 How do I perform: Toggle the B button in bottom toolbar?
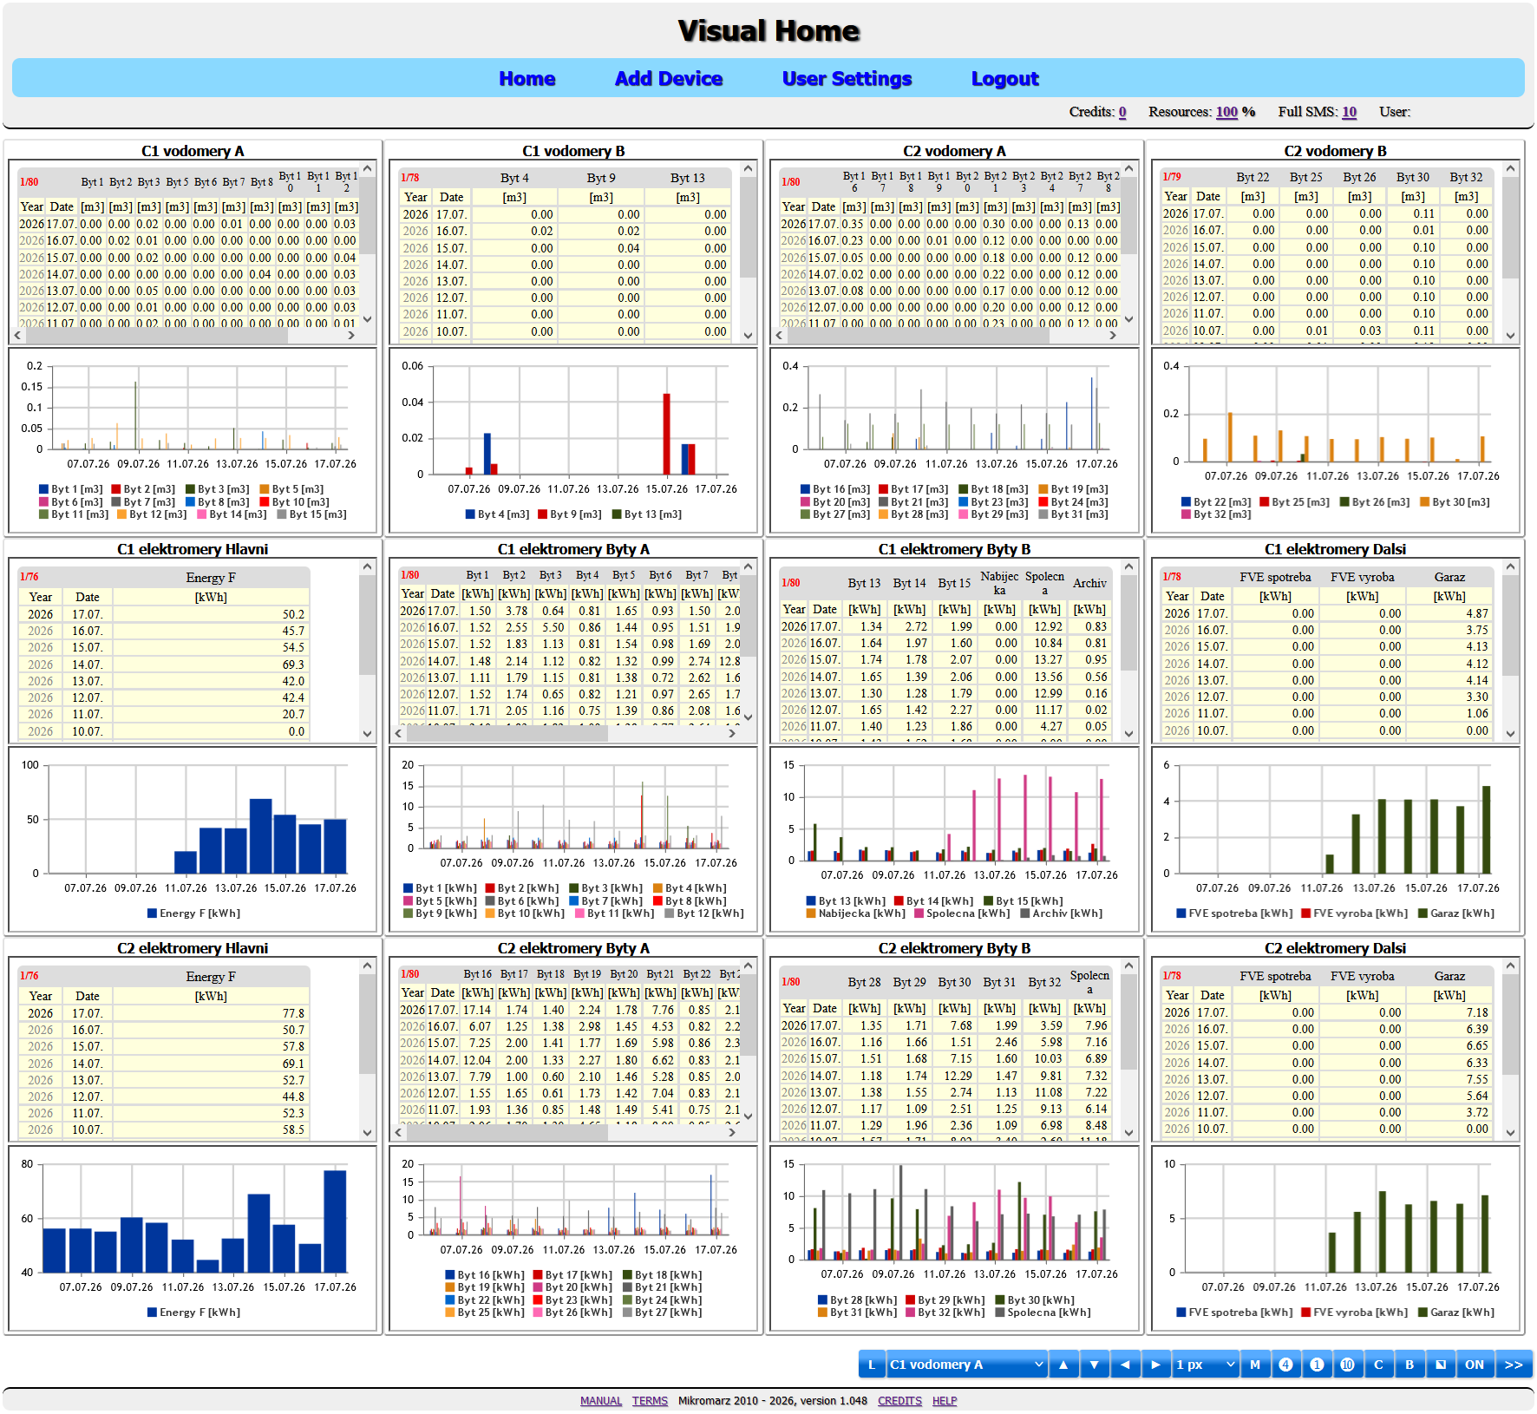pyautogui.click(x=1409, y=1365)
